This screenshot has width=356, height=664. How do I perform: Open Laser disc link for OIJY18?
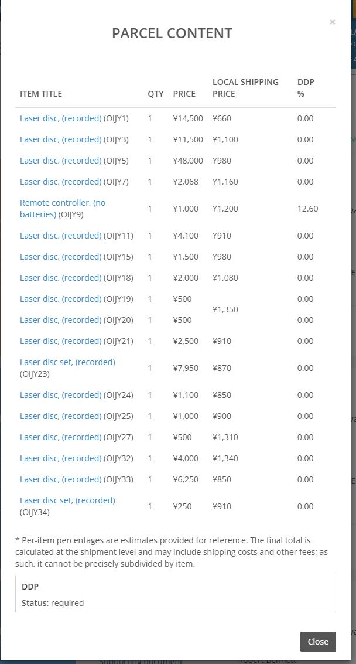(60, 278)
